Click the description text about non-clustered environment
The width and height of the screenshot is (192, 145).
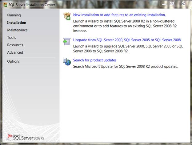pos(125,26)
